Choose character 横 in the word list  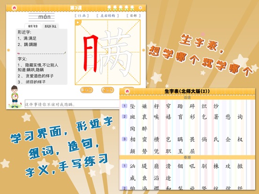[156, 139]
